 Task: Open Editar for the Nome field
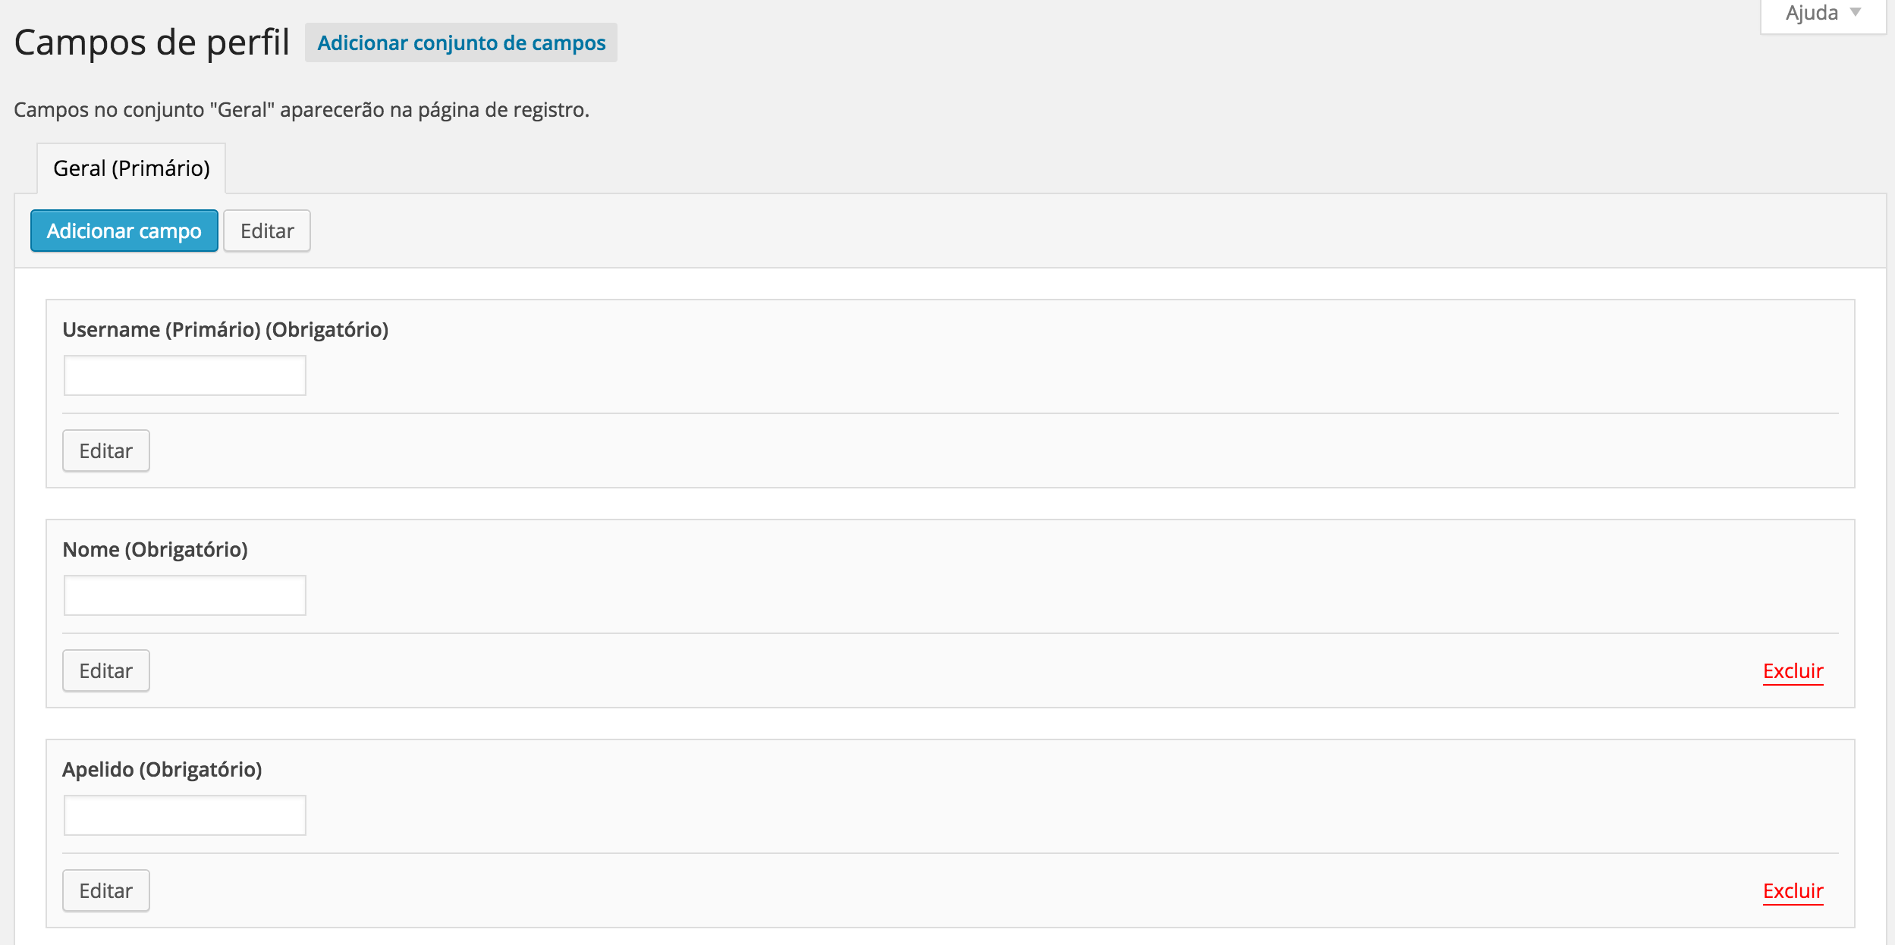point(106,671)
